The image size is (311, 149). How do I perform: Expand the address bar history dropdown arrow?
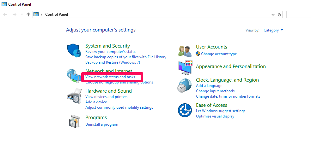point(273,14)
